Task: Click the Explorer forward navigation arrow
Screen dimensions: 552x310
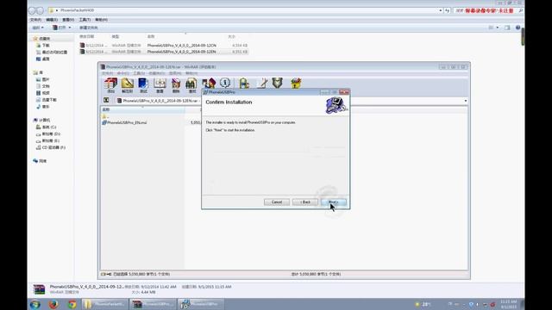Action: point(41,10)
